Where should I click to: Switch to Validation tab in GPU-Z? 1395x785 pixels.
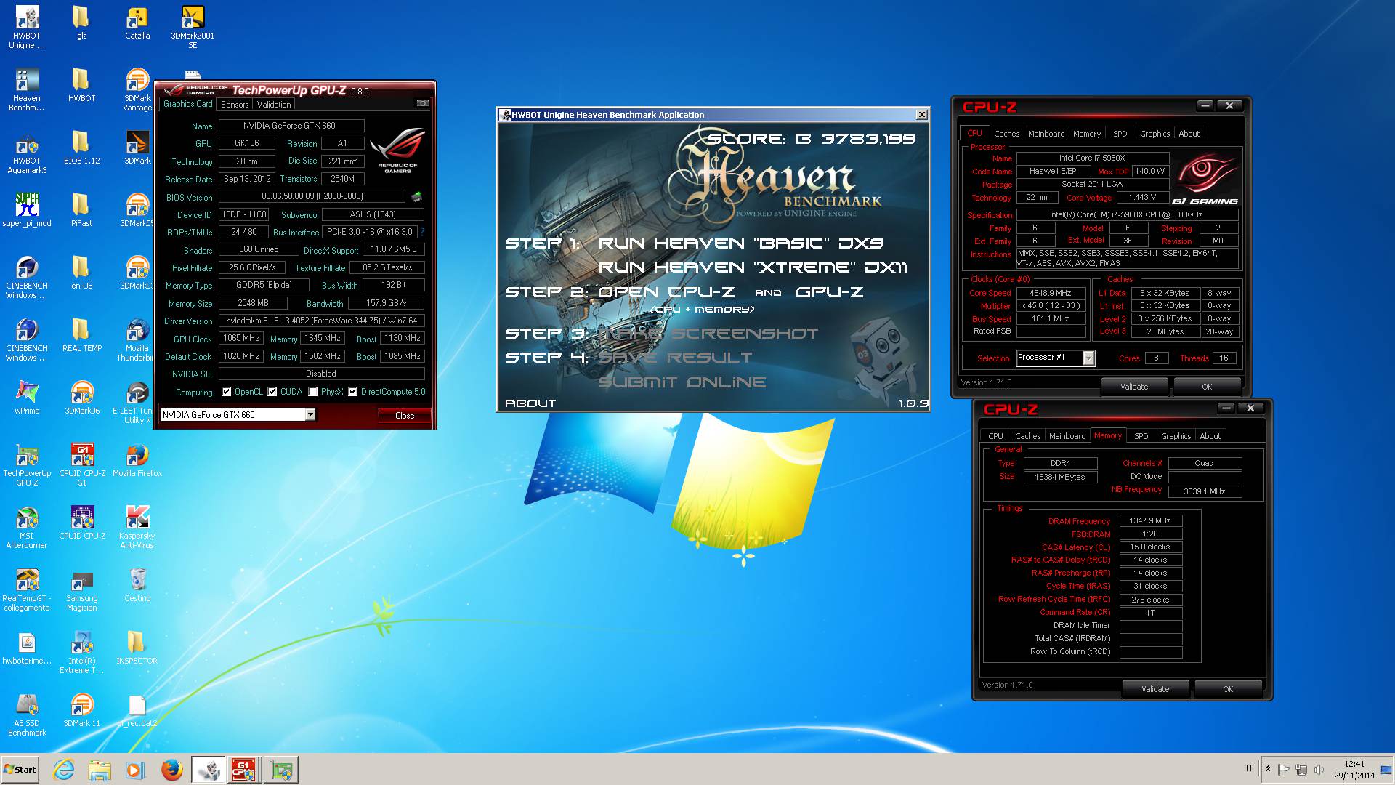coord(274,105)
